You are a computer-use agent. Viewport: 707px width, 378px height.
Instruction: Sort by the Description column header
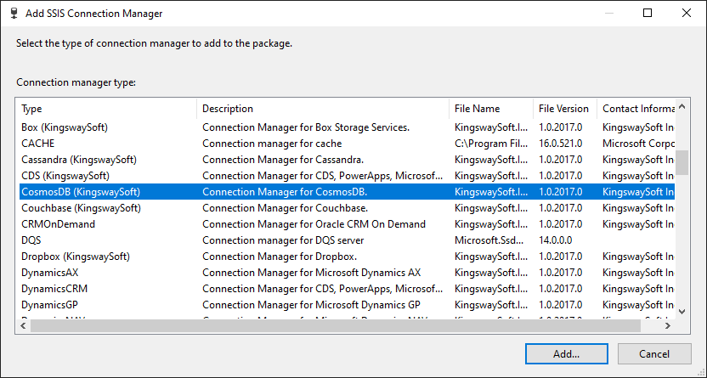323,109
